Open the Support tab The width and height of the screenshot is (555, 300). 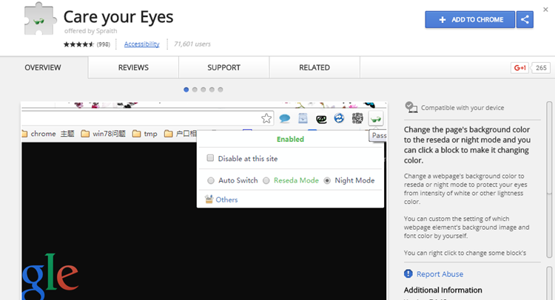223,68
